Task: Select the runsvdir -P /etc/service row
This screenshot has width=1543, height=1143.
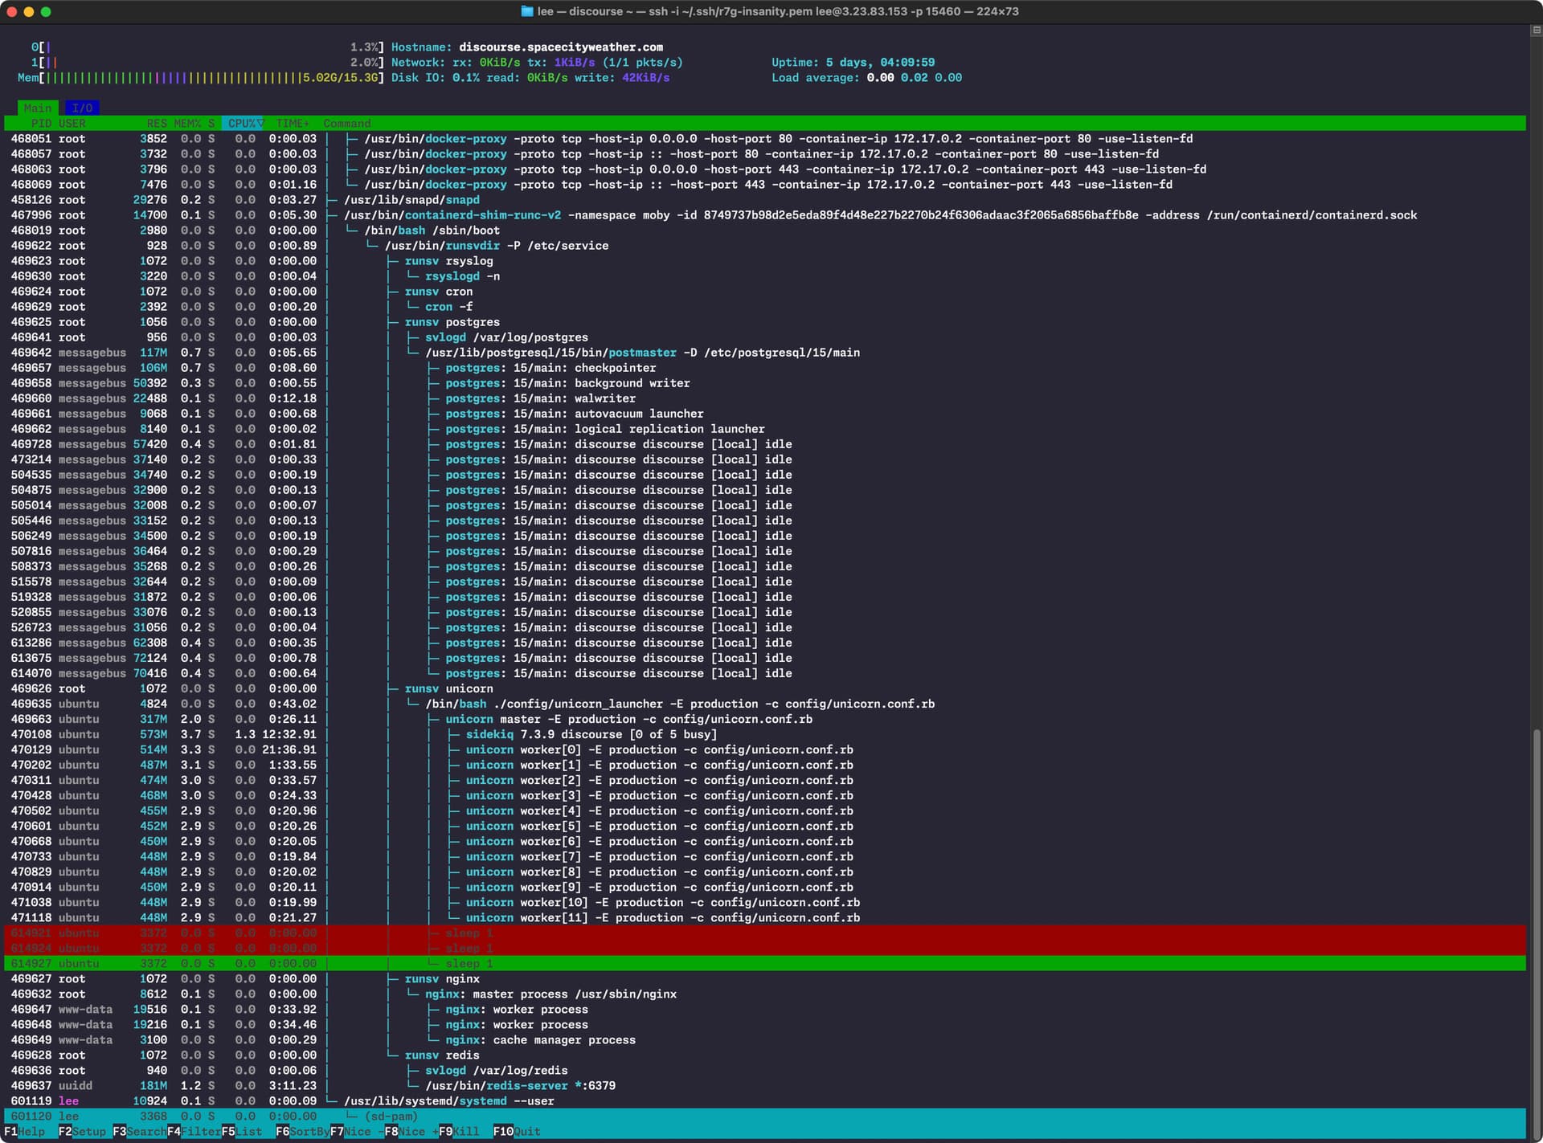Action: click(764, 246)
